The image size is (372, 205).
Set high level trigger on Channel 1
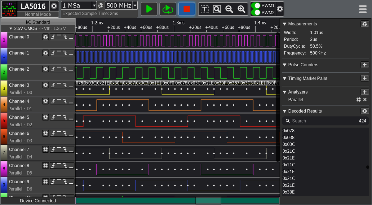59,53
